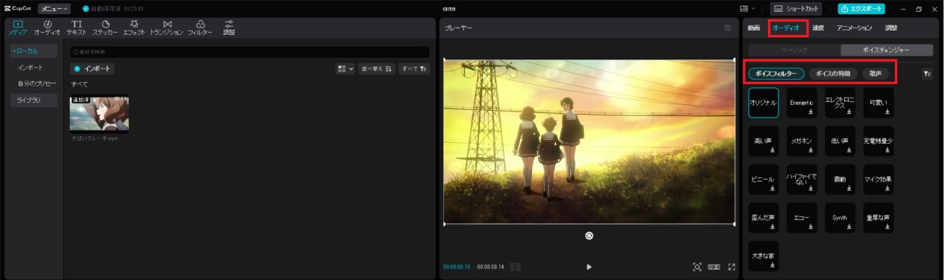Switch to the 速度 inspector tab
This screenshot has width=944, height=280.
coord(818,28)
